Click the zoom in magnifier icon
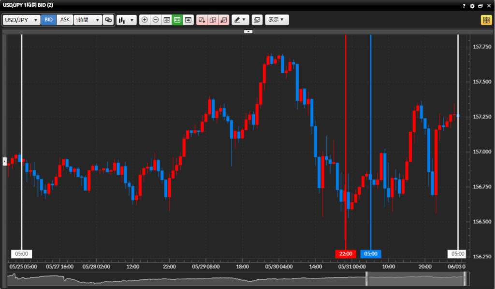The width and height of the screenshot is (495, 289). 145,20
